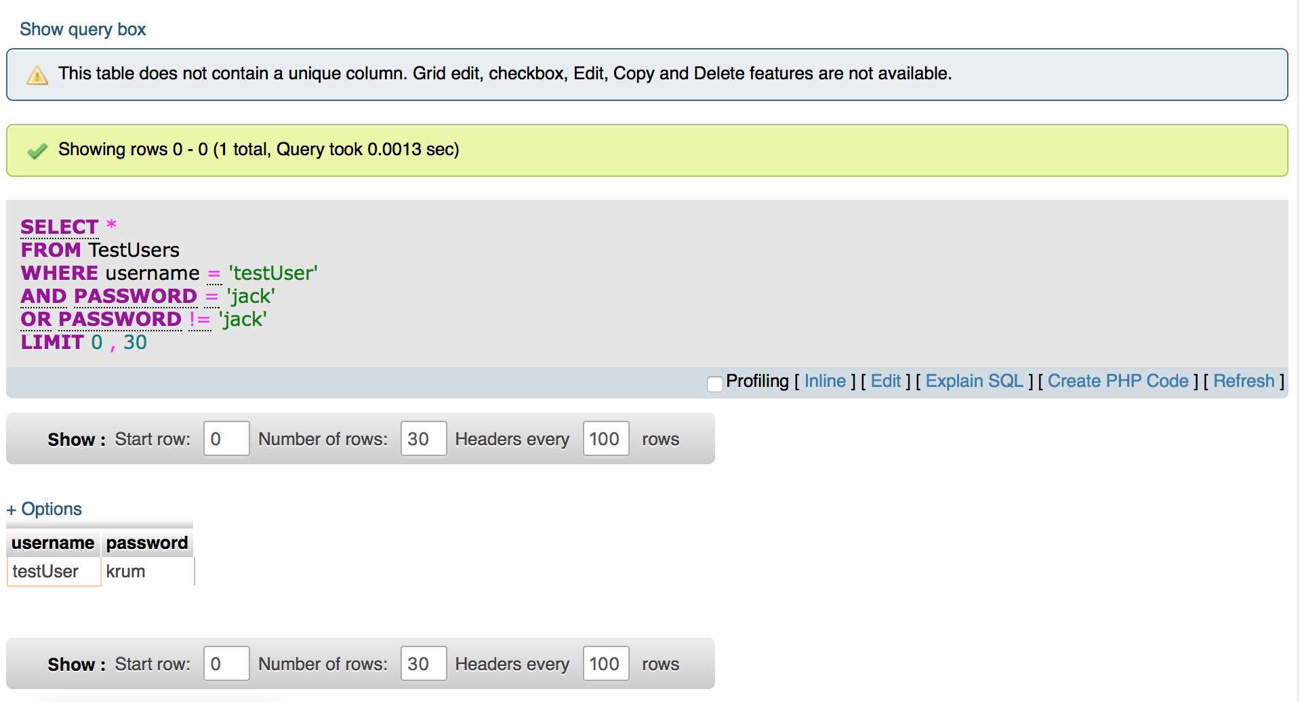Select the krum password cell

(x=126, y=571)
